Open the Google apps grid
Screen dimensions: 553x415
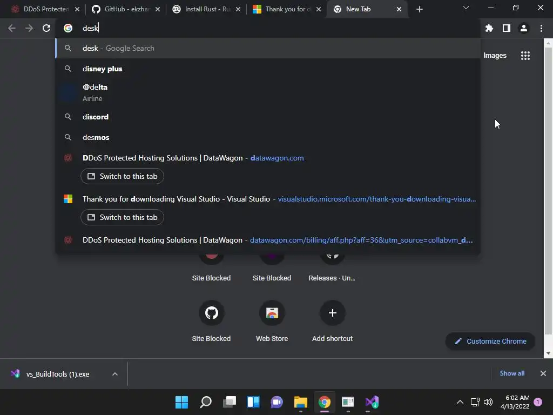(x=525, y=56)
